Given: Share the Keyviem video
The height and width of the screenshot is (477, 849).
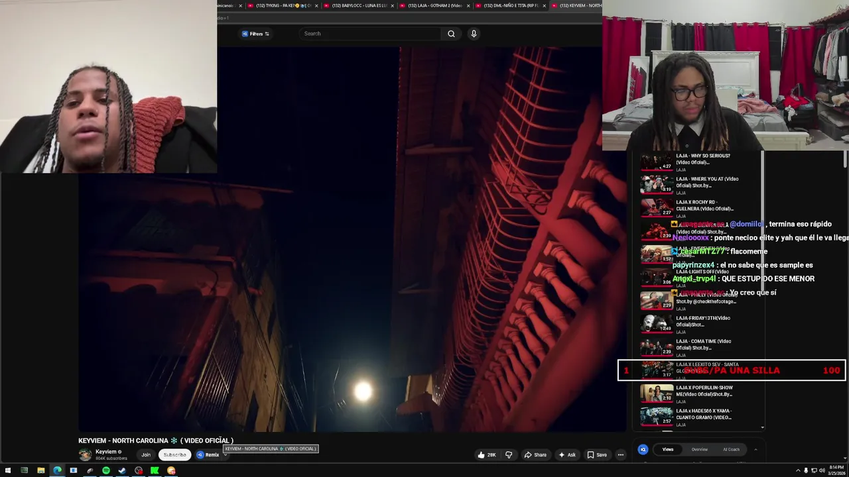Looking at the screenshot, I should pos(535,454).
